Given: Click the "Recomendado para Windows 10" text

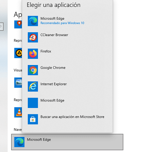Looking at the screenshot, I should [x=62, y=23].
